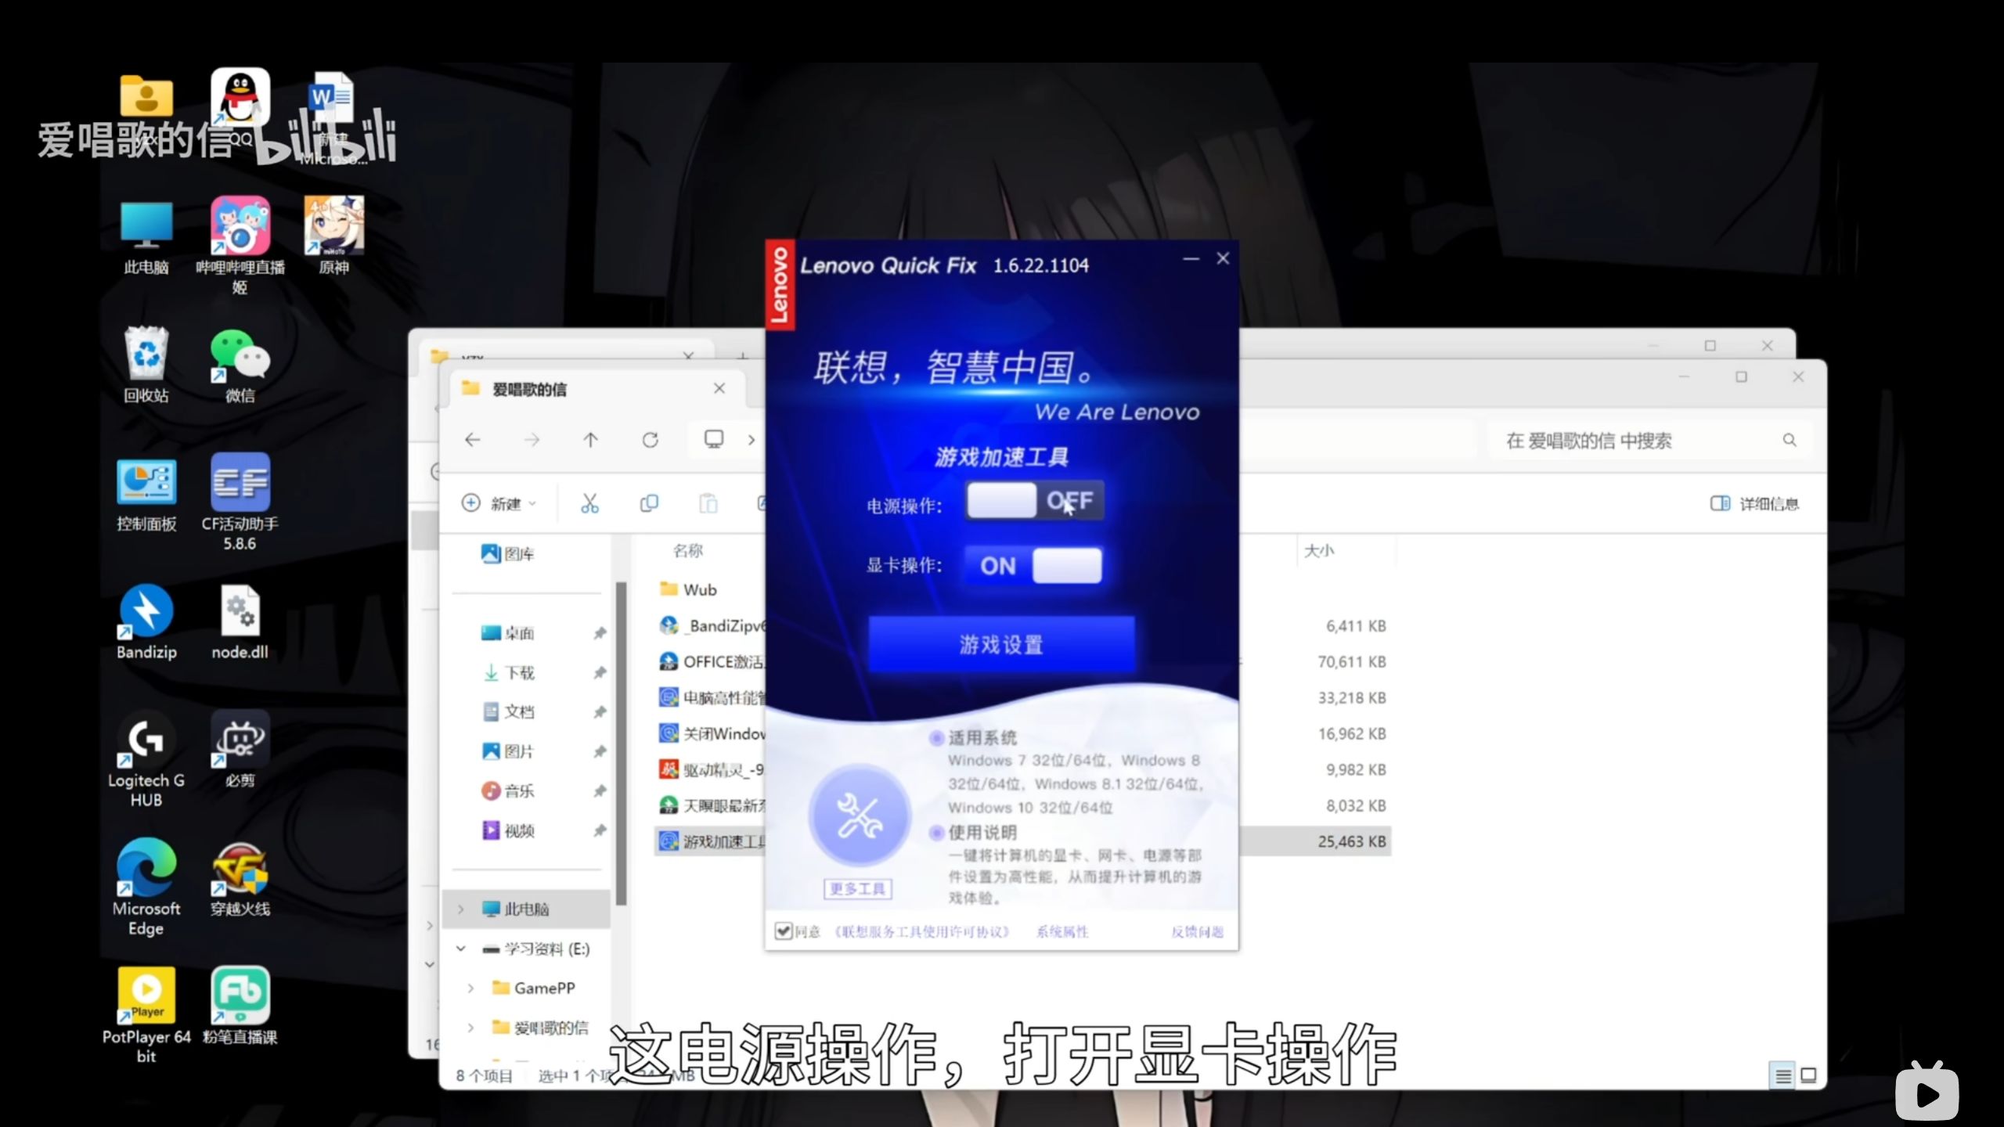This screenshot has height=1127, width=2004.
Task: Minimize the Lenovo Quick Fix window
Action: coord(1191,259)
